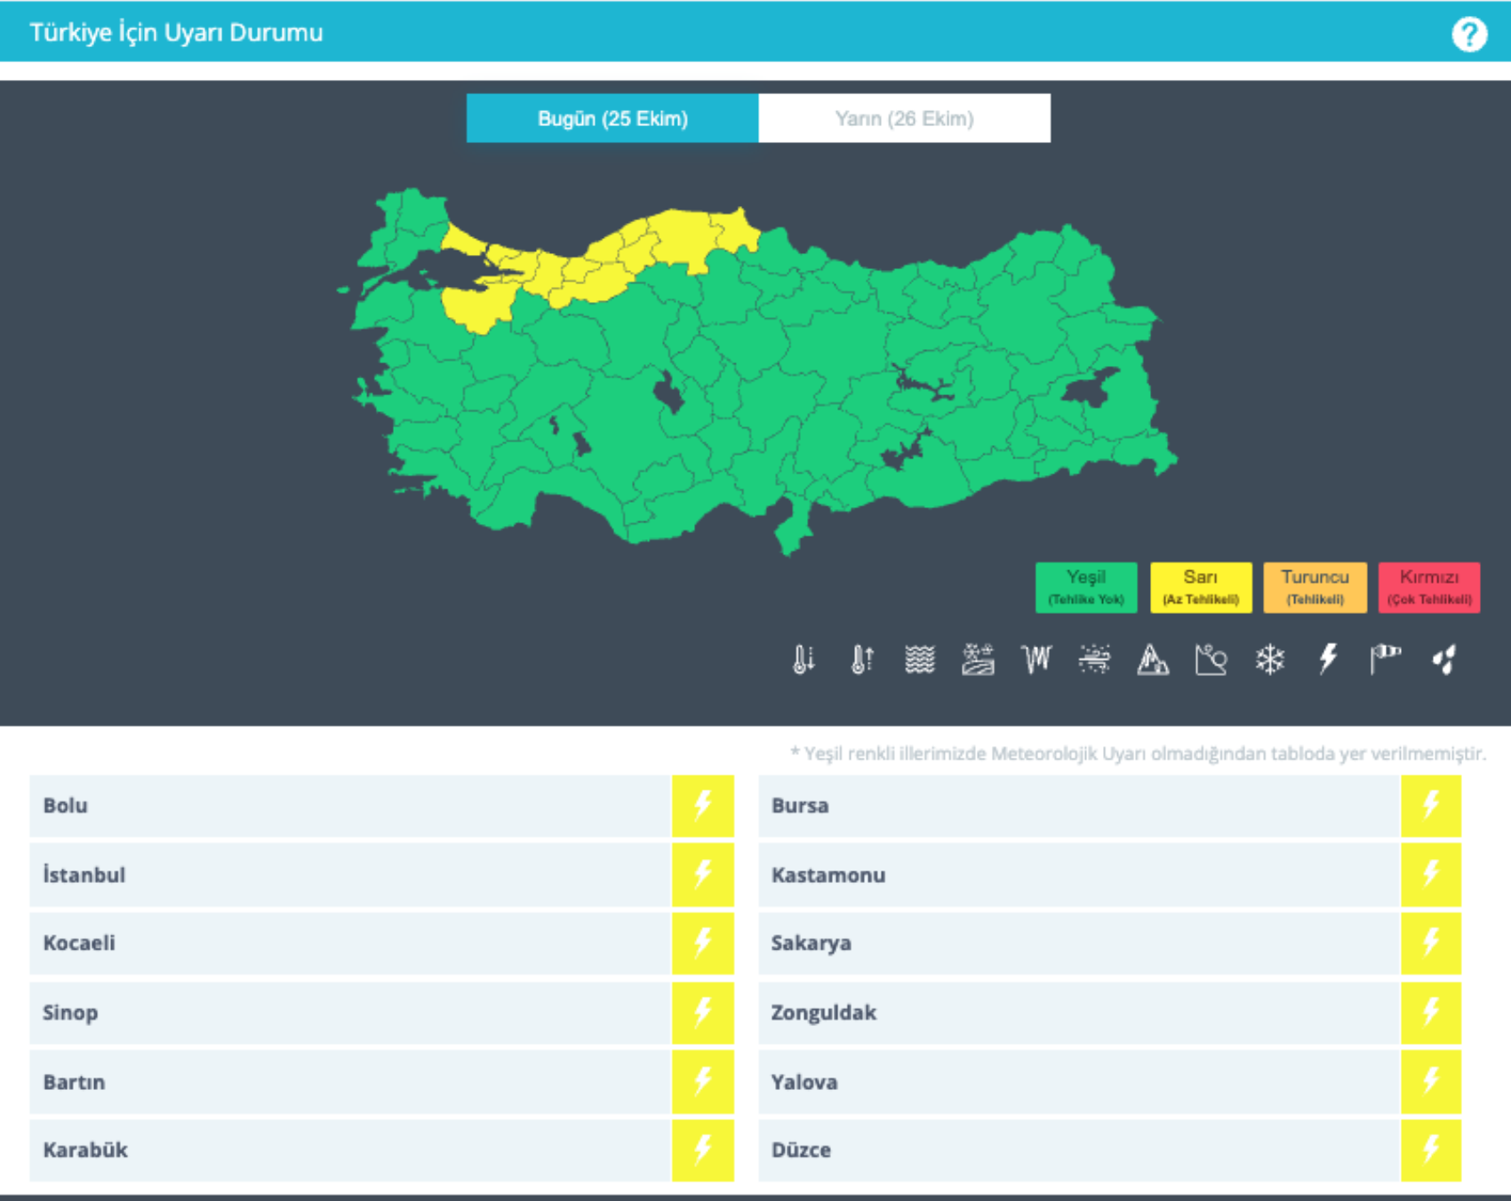Screen dimensions: 1511x1201
Task: Select the fog wavy lines icon
Action: 920,660
